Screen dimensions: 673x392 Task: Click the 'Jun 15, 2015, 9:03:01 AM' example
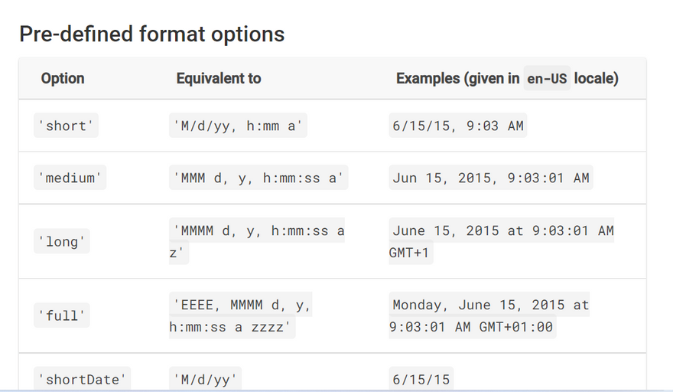pyautogui.click(x=491, y=178)
